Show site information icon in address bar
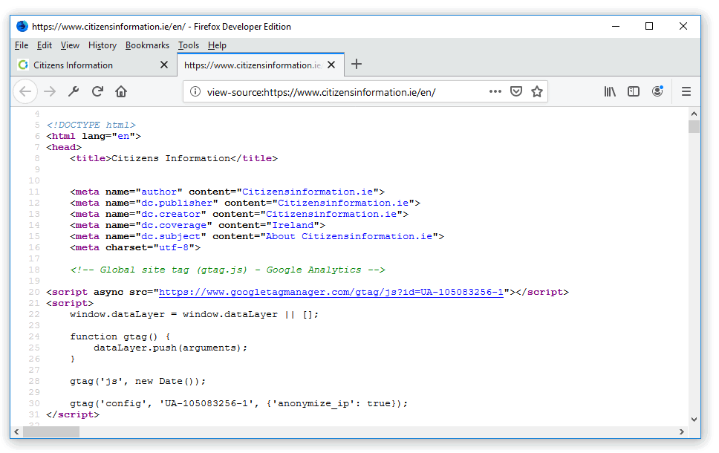 [x=195, y=92]
